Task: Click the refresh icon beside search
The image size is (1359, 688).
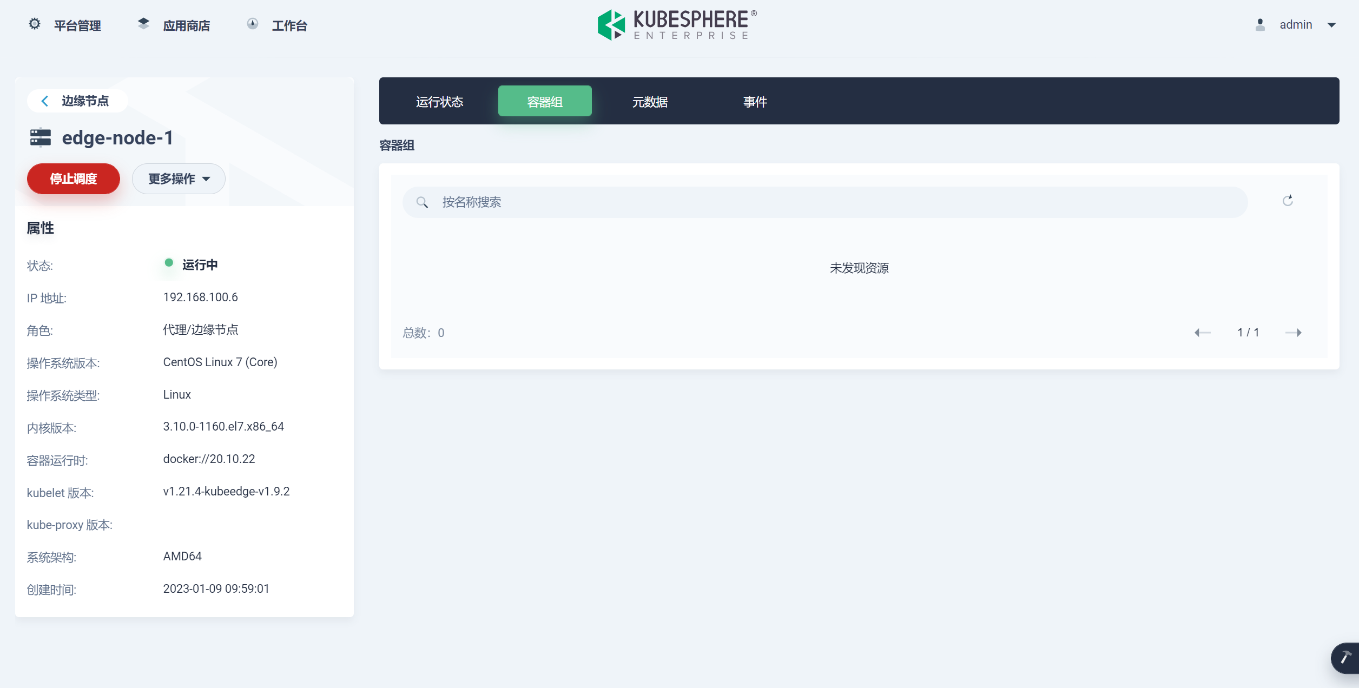Action: coord(1288,201)
